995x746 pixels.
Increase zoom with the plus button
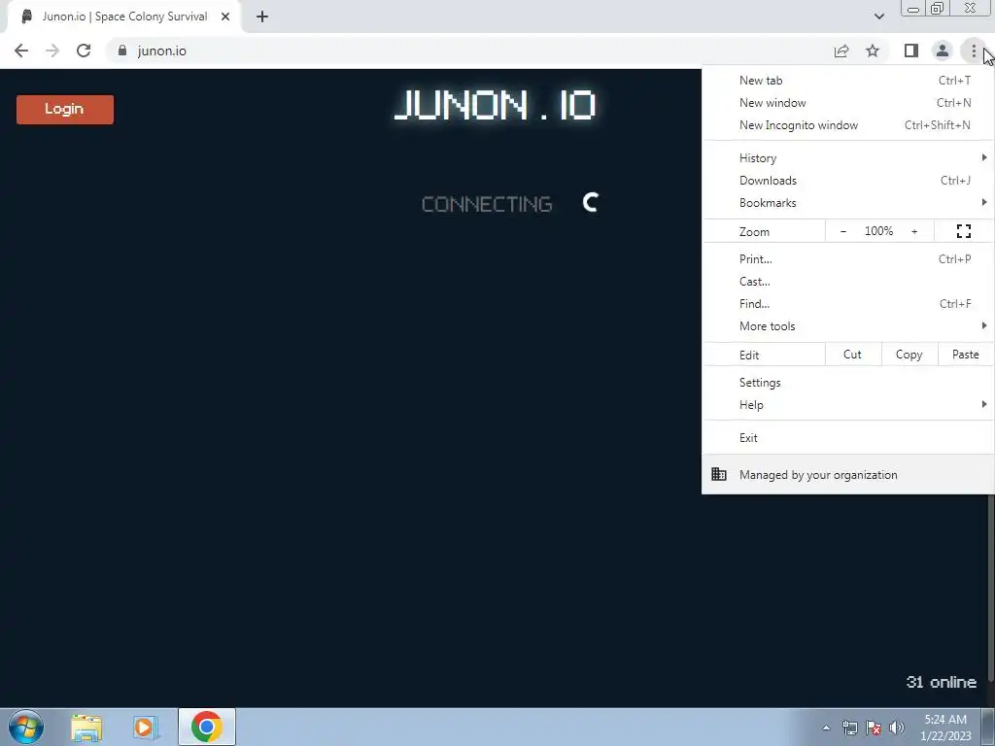914,231
